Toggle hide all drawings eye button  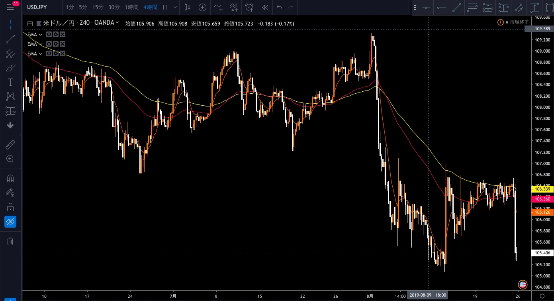(10, 221)
